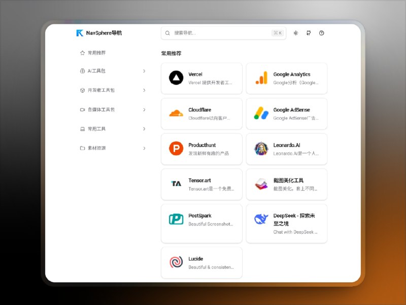This screenshot has height=305, width=406.
Task: Click the GitHub icon in the header
Action: click(x=309, y=32)
